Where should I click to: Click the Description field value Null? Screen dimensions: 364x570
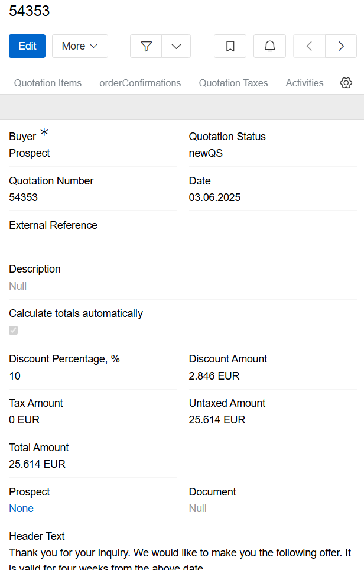(x=18, y=286)
